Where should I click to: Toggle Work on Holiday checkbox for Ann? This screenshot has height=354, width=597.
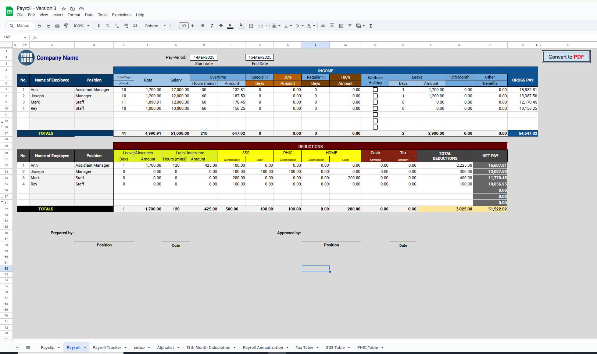coord(375,90)
